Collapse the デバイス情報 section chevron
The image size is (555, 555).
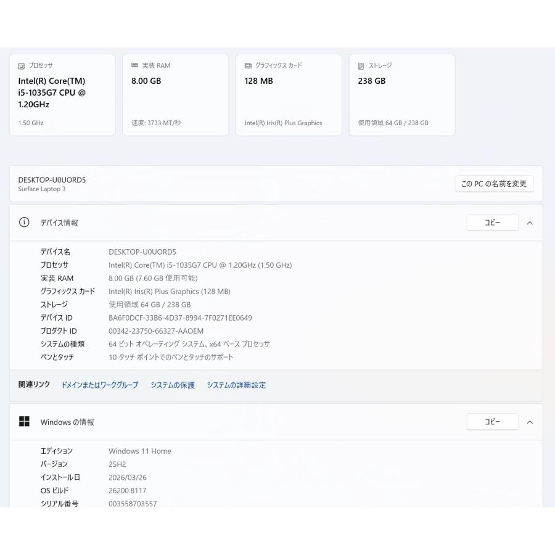click(530, 223)
